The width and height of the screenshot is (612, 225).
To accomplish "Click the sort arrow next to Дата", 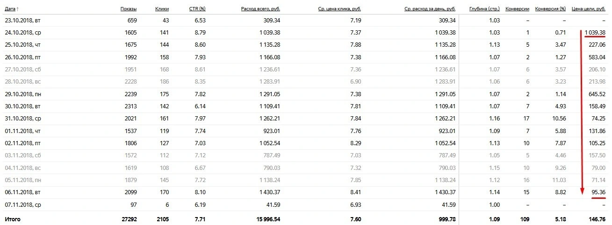I will point(18,8).
